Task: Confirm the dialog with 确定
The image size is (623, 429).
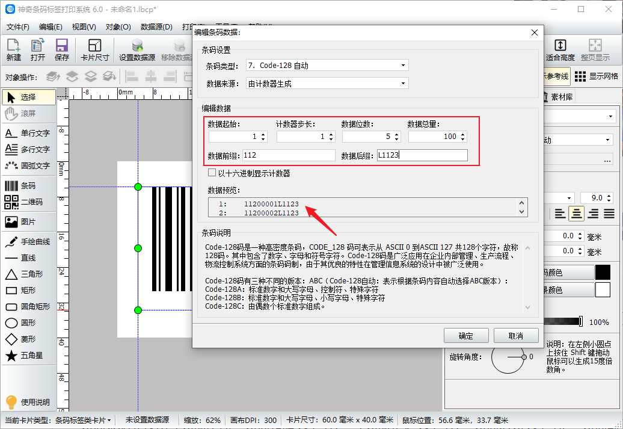Action: pos(466,336)
